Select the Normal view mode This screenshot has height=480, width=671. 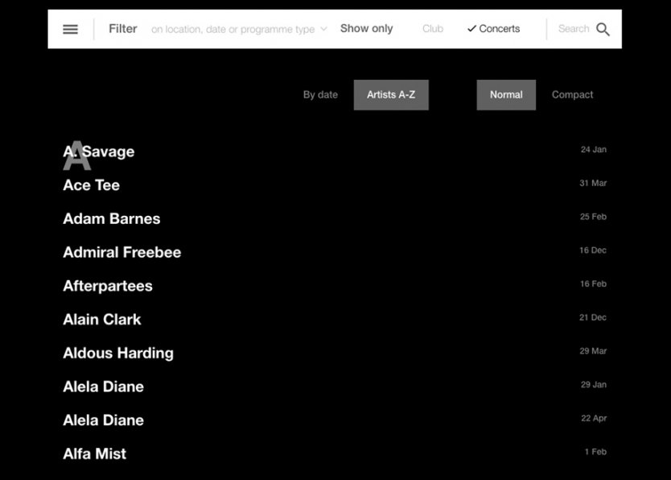[x=506, y=94]
